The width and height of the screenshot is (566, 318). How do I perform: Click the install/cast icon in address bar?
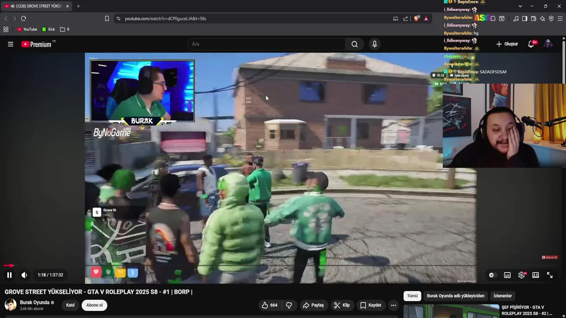point(396,19)
